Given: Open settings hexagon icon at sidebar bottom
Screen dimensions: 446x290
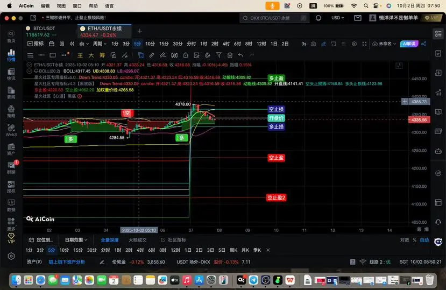Looking at the screenshot, I should (11, 256).
